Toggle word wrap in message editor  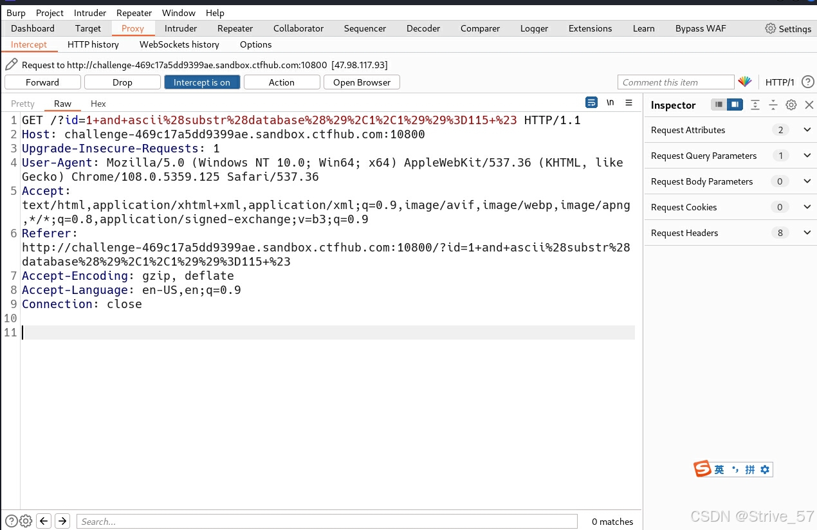point(591,103)
